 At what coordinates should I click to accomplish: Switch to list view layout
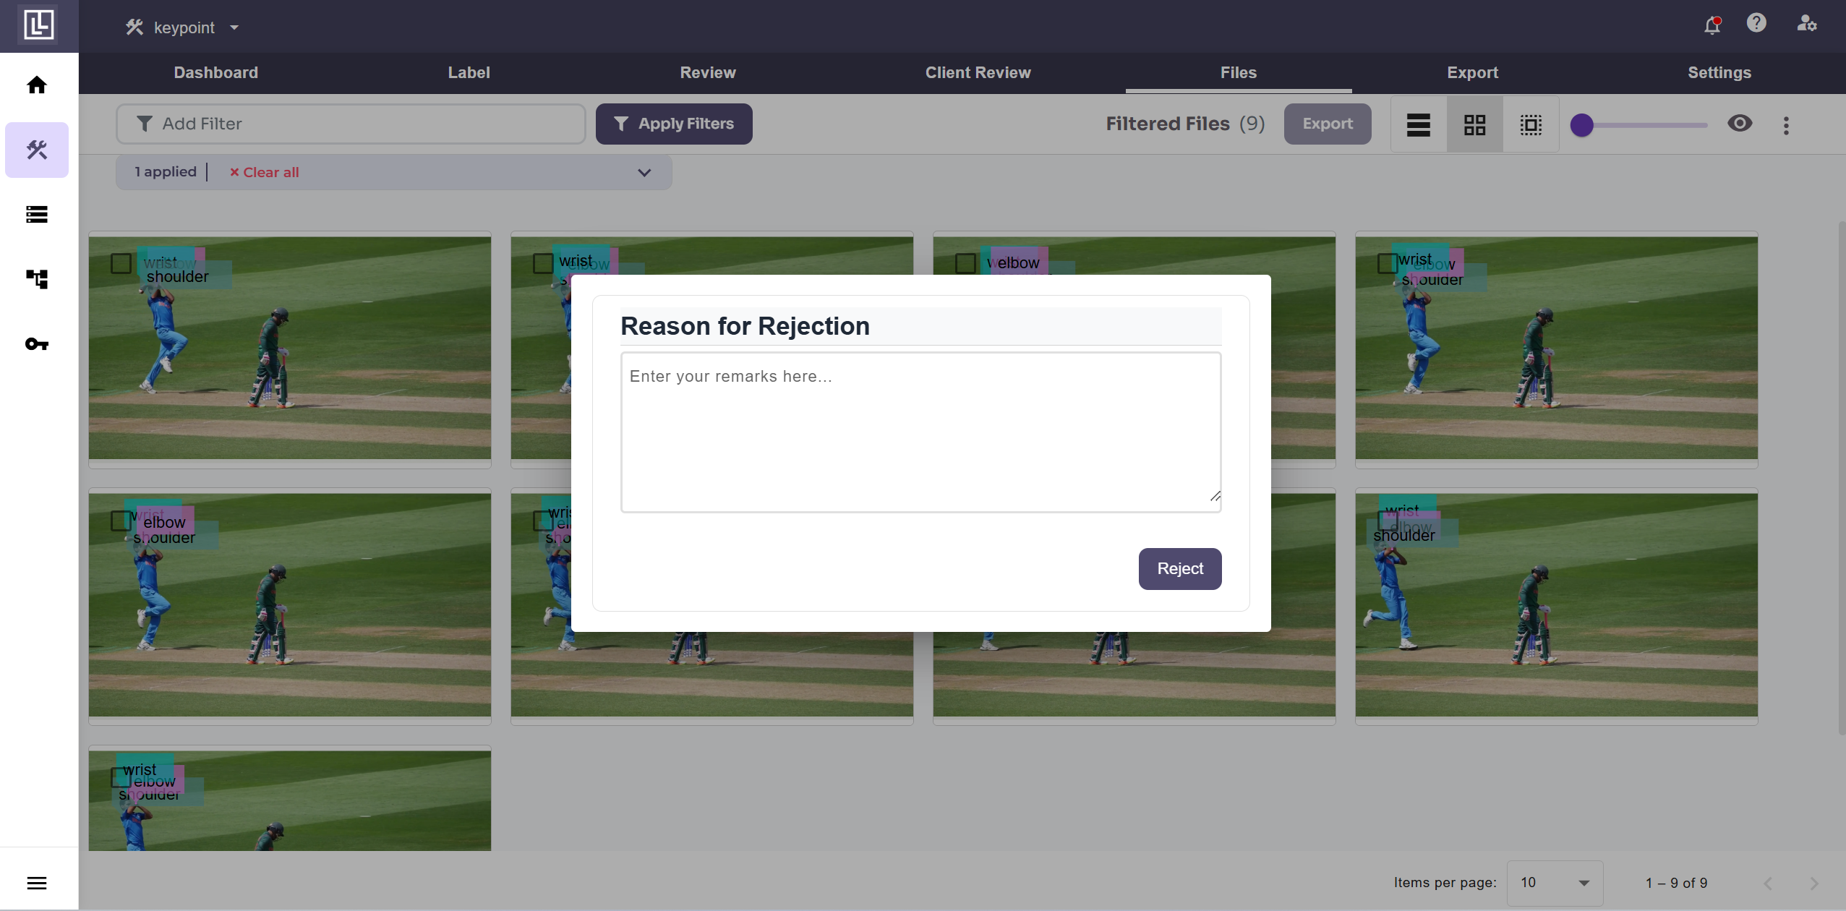[1418, 124]
